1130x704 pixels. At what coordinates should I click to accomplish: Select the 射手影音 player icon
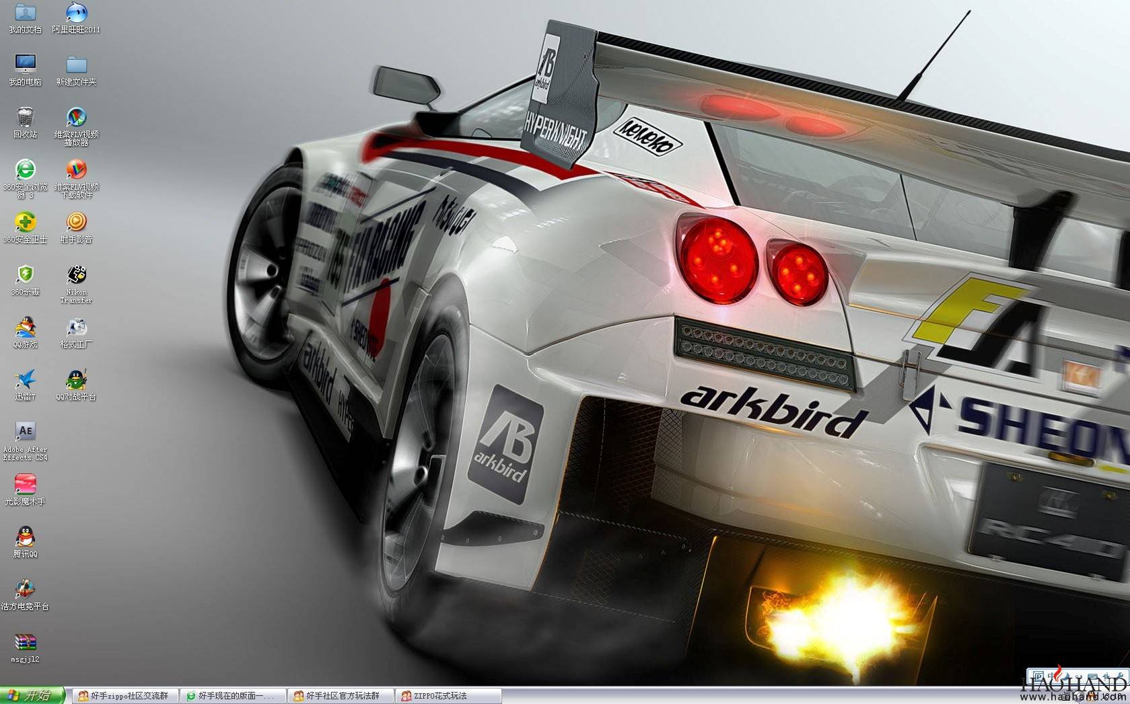pyautogui.click(x=76, y=227)
